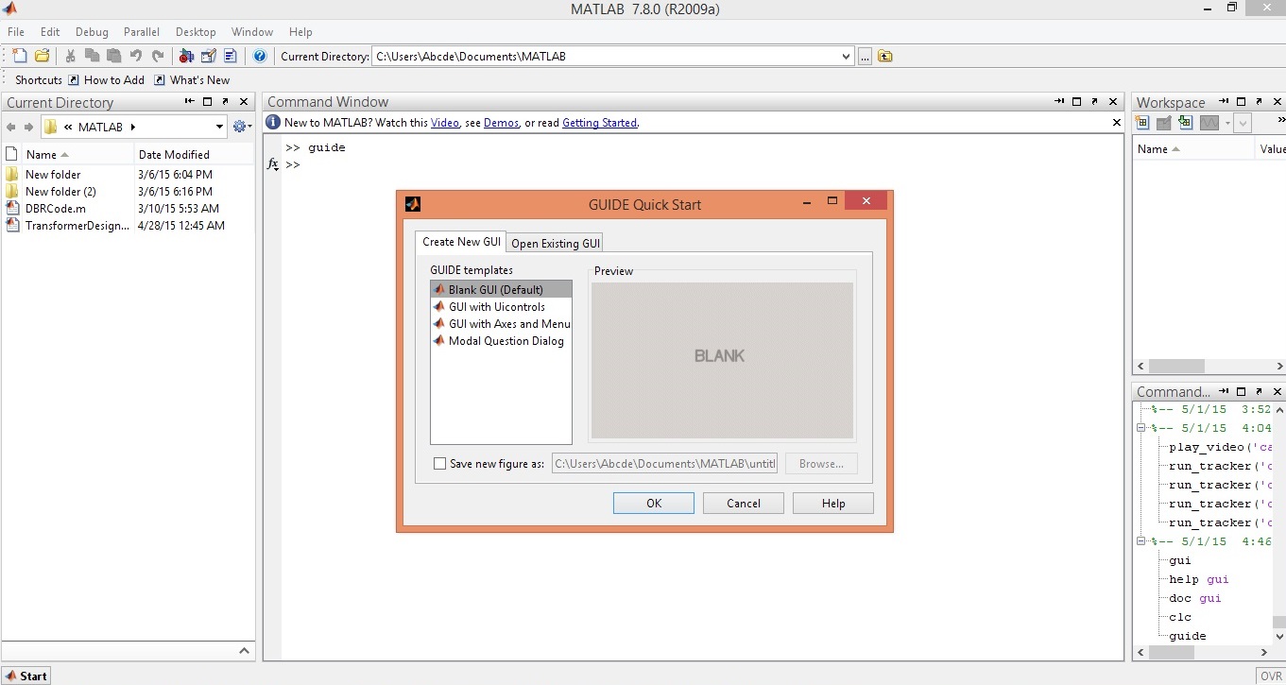Enable the Save new figure as checkbox
1286x685 pixels.
pos(439,463)
